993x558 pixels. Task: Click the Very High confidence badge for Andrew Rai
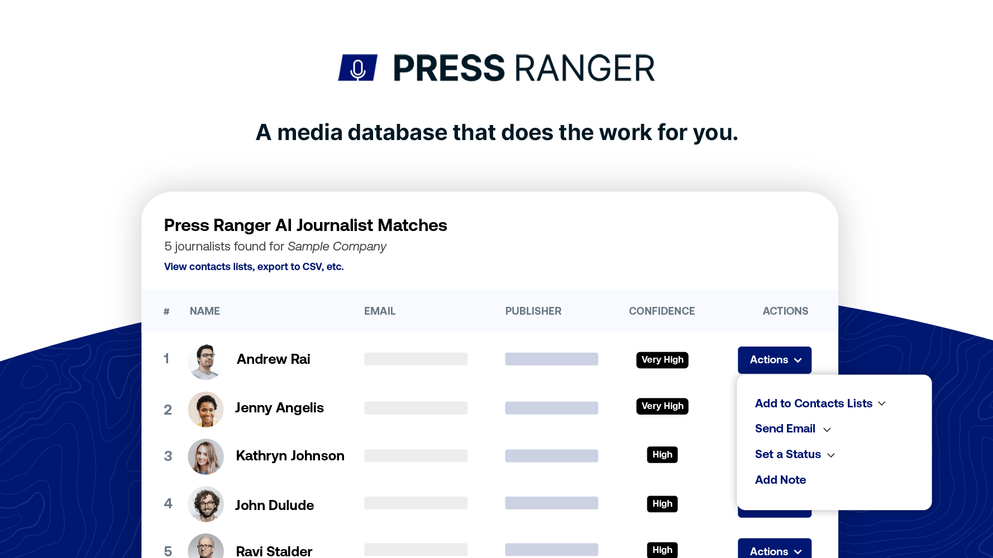[x=662, y=360]
